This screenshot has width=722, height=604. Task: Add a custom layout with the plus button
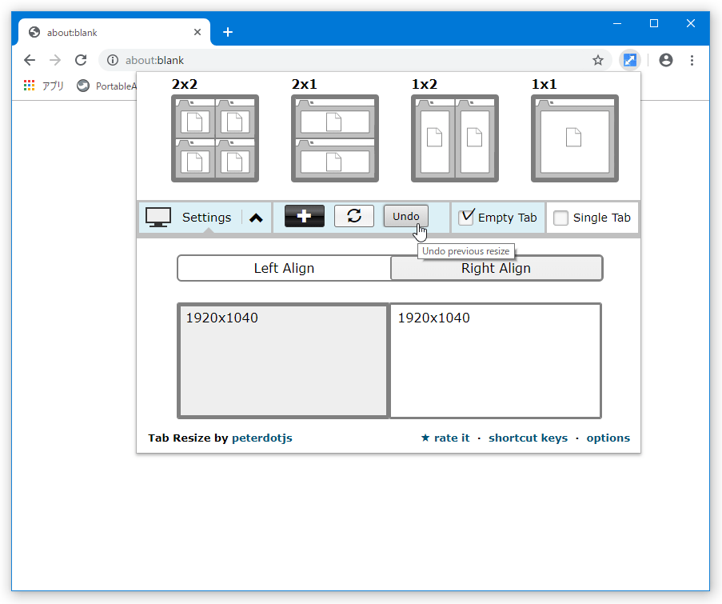tap(305, 216)
